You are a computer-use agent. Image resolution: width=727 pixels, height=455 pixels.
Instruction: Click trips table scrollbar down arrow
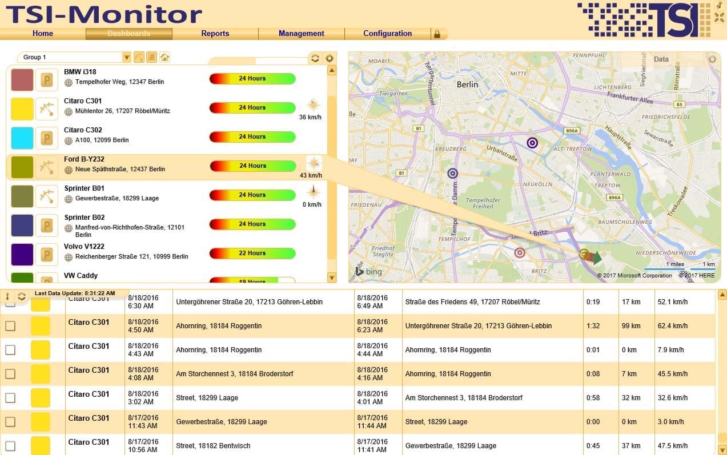[722, 449]
